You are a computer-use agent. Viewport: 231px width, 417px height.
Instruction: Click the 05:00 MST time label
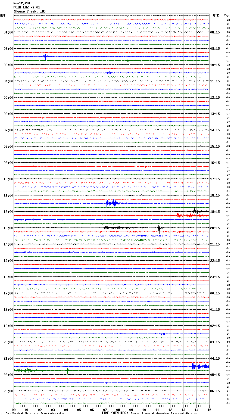(8, 98)
